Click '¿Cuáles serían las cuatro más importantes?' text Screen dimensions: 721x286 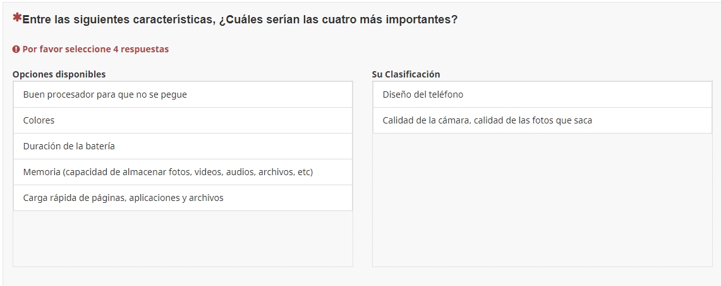(x=338, y=20)
